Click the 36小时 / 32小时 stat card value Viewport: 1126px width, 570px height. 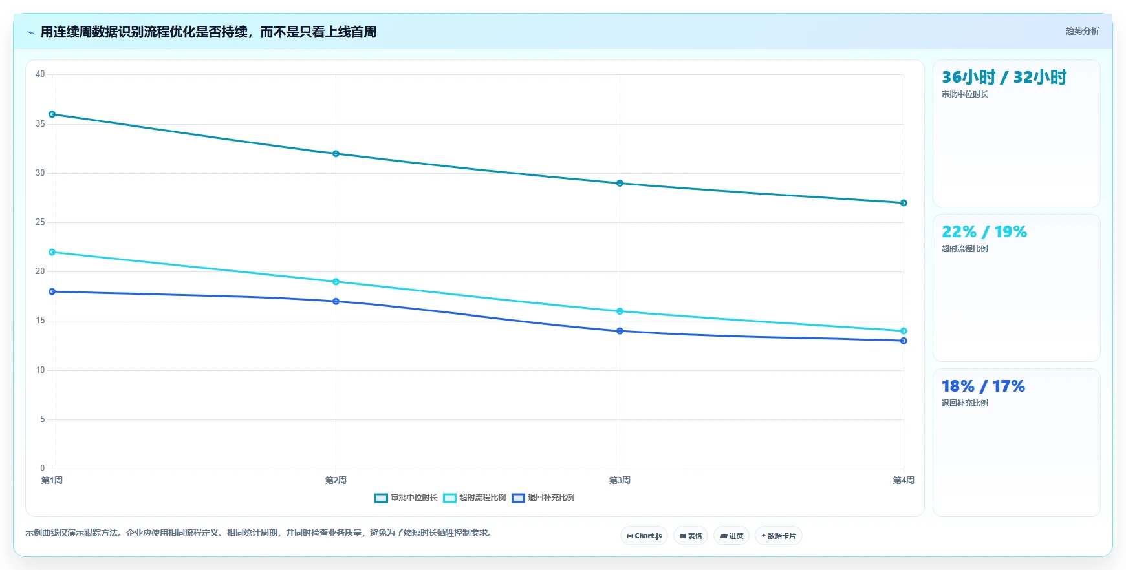(1004, 78)
